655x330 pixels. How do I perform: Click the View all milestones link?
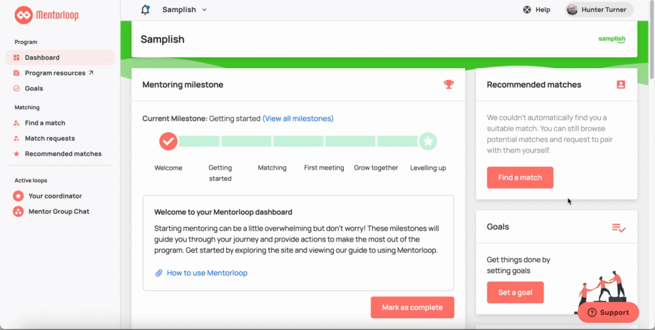(298, 119)
